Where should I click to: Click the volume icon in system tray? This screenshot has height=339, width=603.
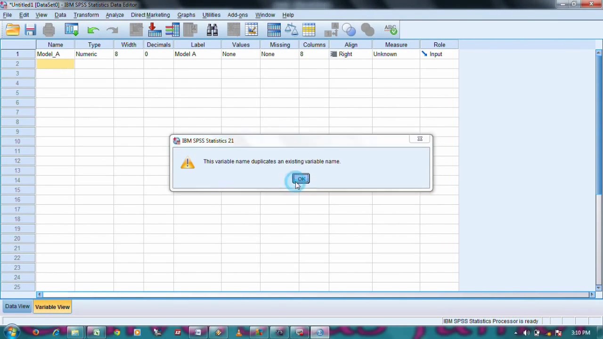(526, 333)
